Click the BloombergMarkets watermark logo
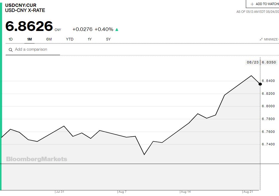This screenshot has width=279, height=196. click(36, 159)
